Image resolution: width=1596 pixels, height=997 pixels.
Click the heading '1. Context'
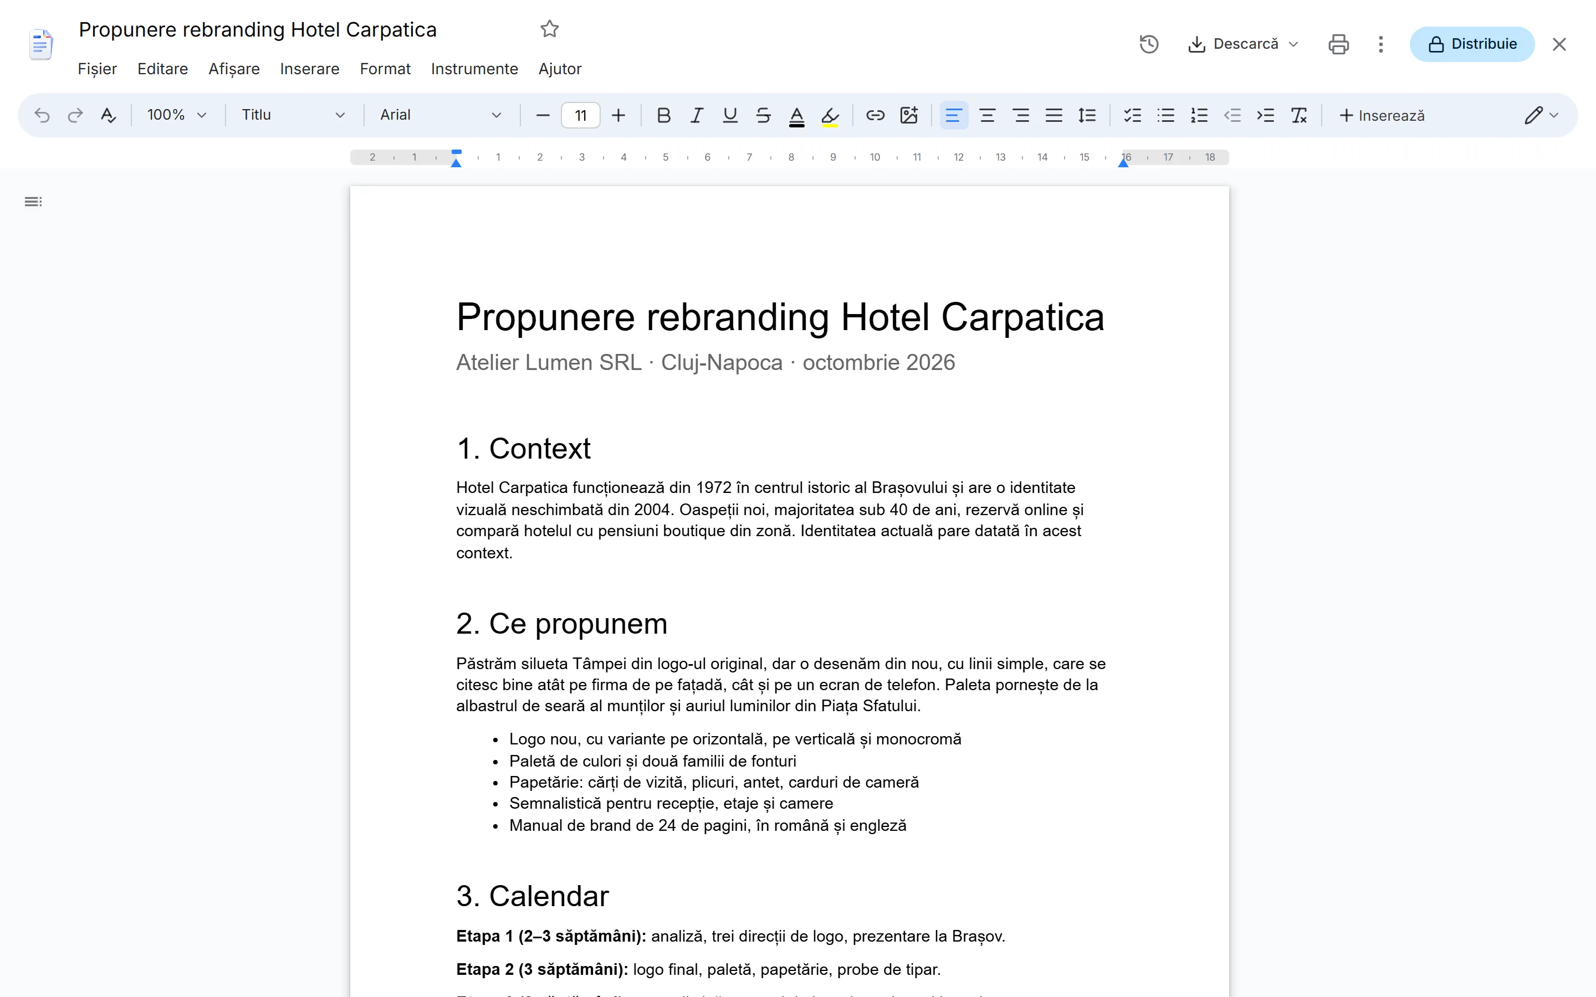(x=523, y=449)
